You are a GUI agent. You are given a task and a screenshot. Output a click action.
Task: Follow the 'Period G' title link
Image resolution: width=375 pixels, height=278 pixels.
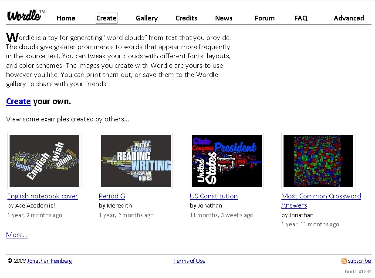click(x=112, y=196)
